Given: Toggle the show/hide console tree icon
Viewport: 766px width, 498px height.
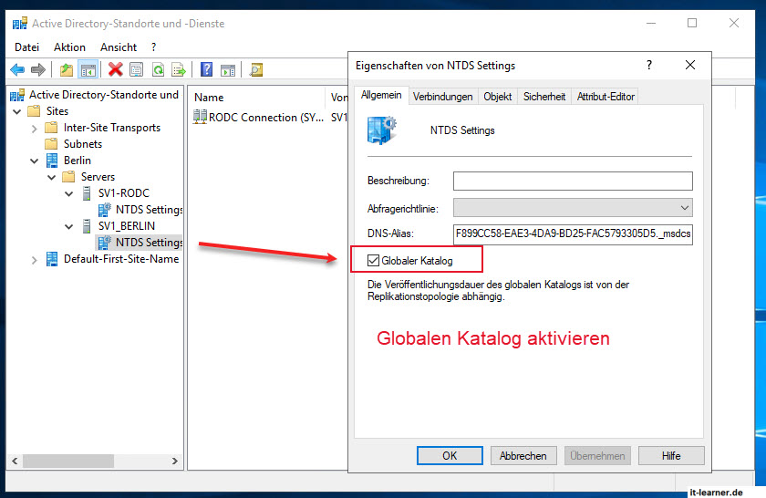Looking at the screenshot, I should pos(88,70).
